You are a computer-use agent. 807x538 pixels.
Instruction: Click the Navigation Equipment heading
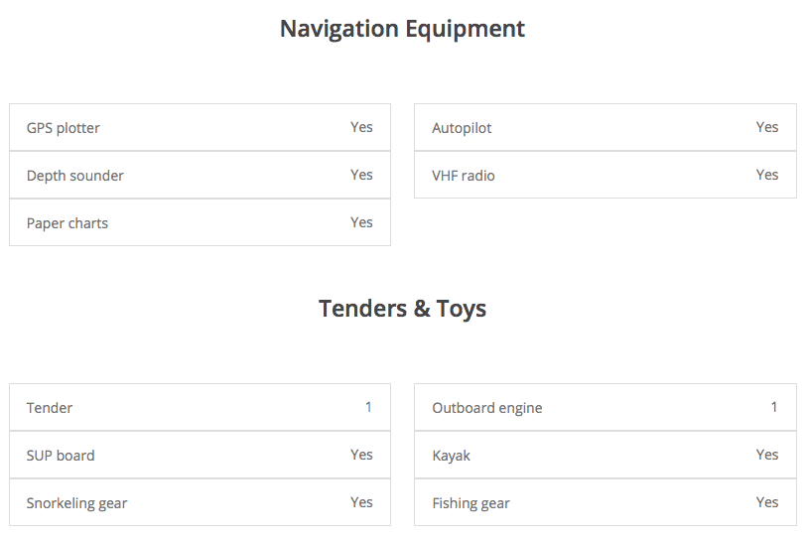pyautogui.click(x=402, y=29)
